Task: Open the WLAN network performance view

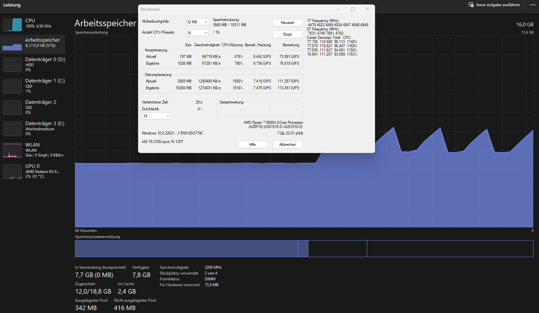Action: (x=33, y=150)
